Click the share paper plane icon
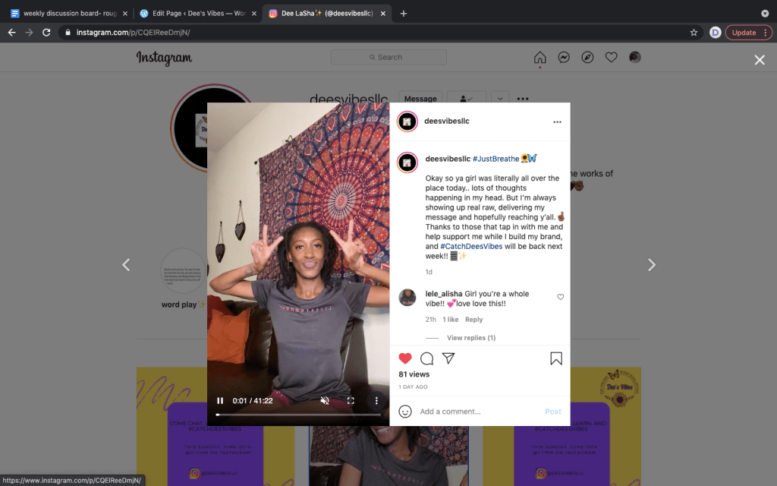Screen dimensions: 777x486 [448, 358]
